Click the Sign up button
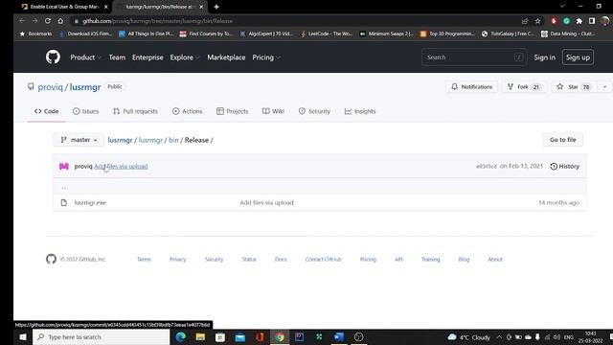This screenshot has width=613, height=345. (x=578, y=57)
